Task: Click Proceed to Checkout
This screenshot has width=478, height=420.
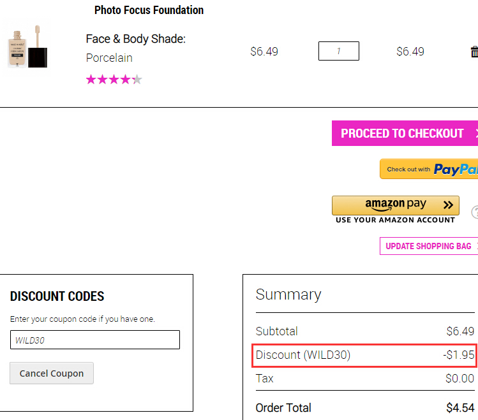Action: [405, 133]
